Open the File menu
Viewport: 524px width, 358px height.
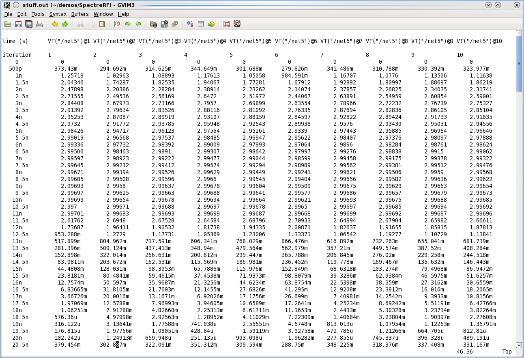click(x=8, y=14)
